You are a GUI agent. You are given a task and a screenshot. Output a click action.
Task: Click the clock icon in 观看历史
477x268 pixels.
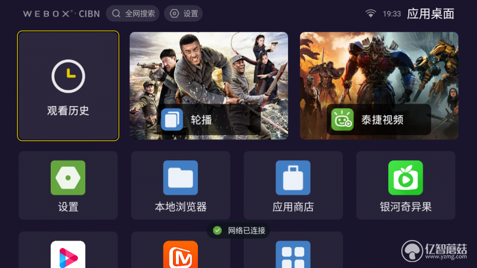pos(68,76)
